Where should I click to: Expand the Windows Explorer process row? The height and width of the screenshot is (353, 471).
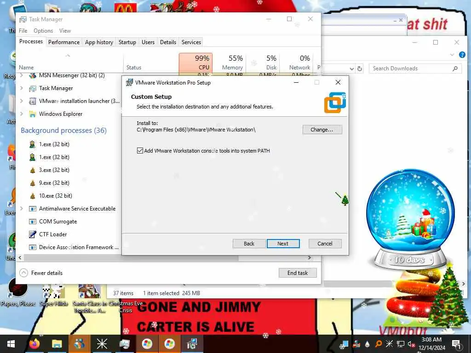pyautogui.click(x=22, y=114)
